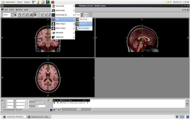Select the magnifier zoom tool
Image resolution: width=190 pixels, height=119 pixels.
27,14
